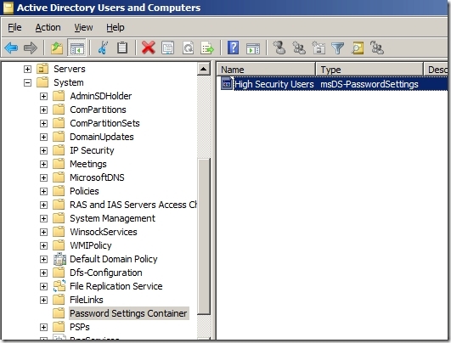This screenshot has width=451, height=343.
Task: Select the MicrosoftDNS tree item
Action: click(x=97, y=177)
